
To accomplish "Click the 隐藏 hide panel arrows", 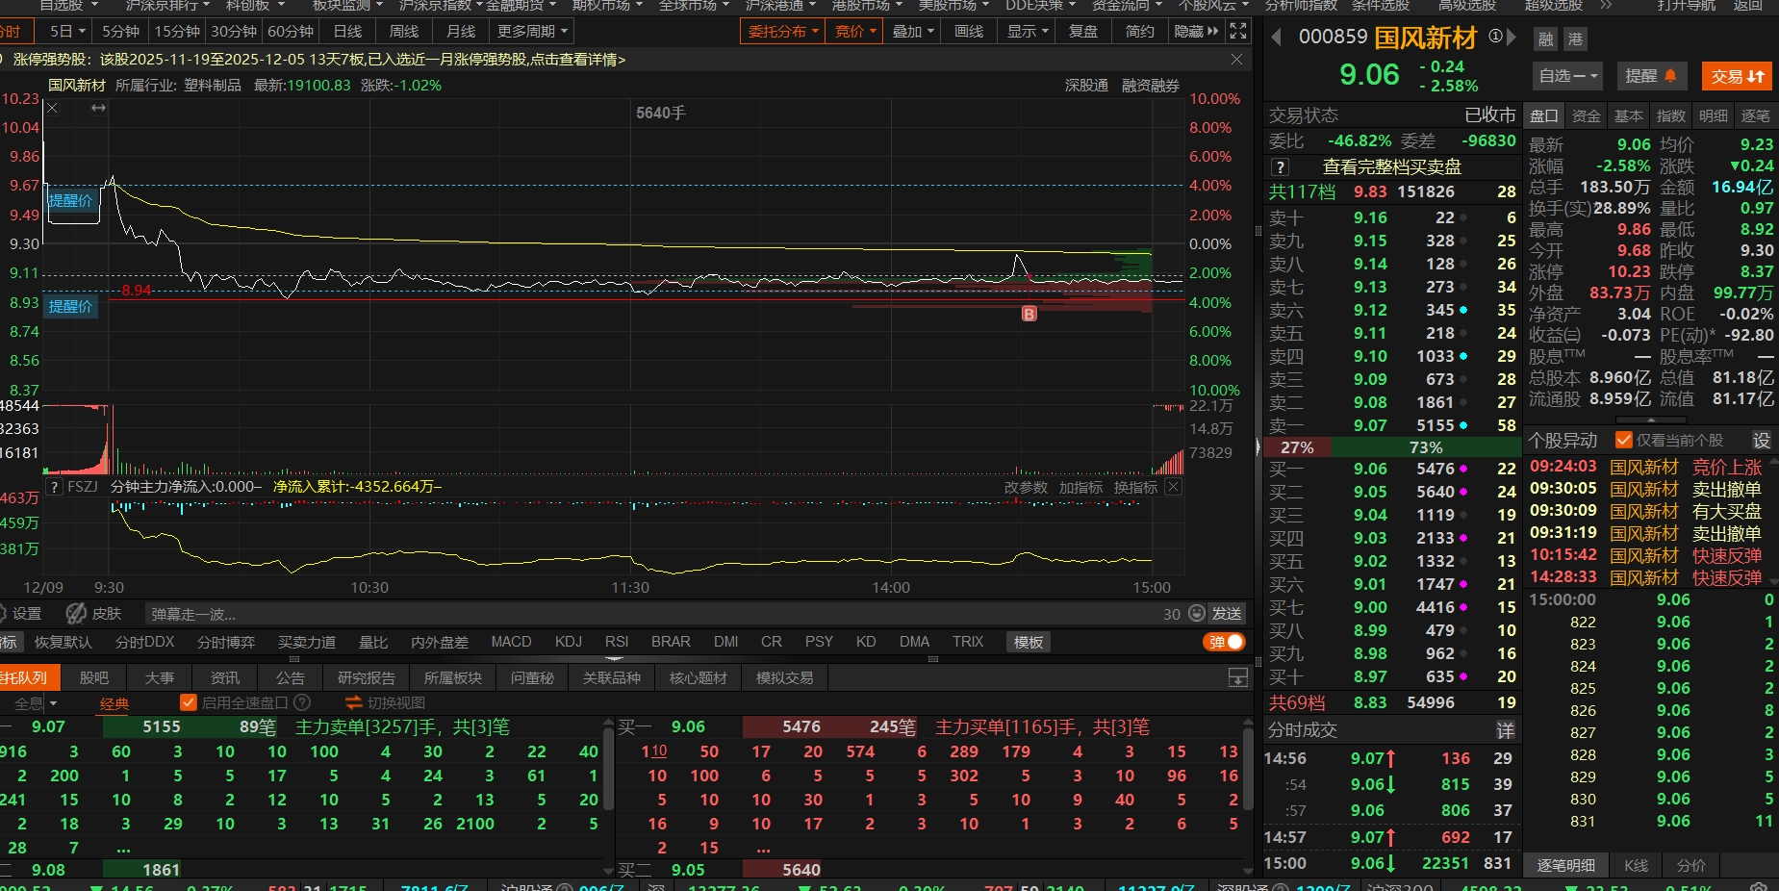I will pos(1196,31).
